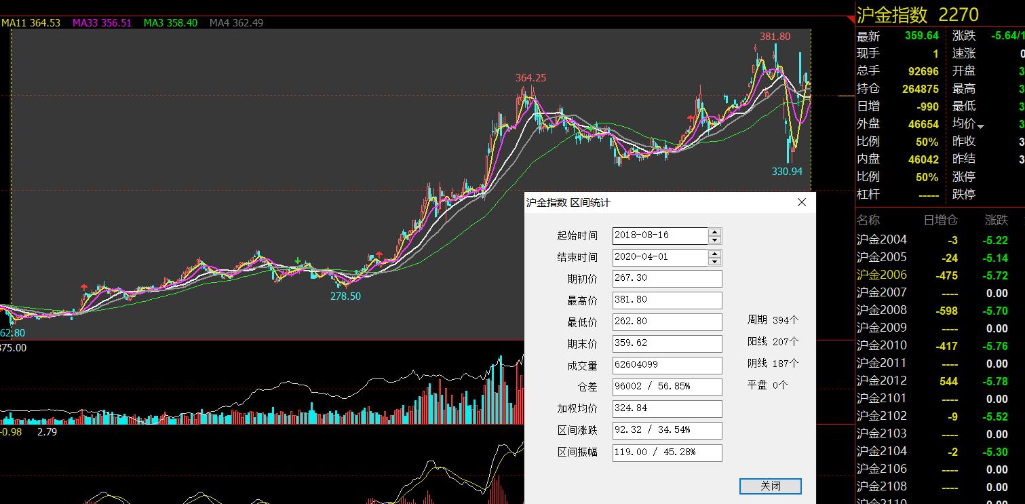Click the second red arrow marker near 278.50

click(x=379, y=254)
